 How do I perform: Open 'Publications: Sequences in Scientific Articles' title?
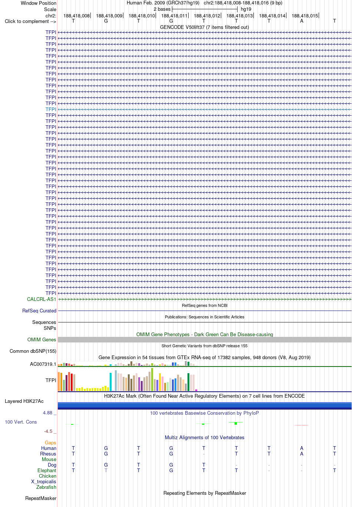coord(205,317)
